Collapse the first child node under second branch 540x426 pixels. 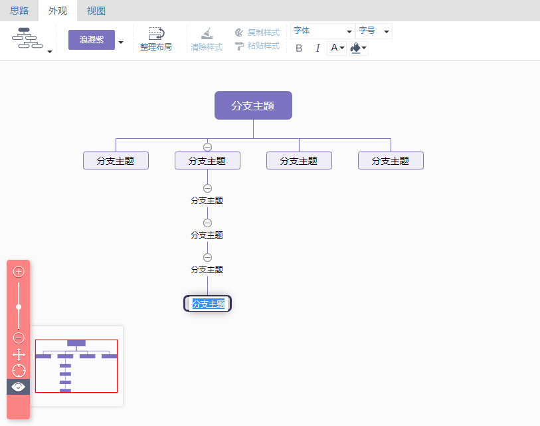click(x=207, y=188)
